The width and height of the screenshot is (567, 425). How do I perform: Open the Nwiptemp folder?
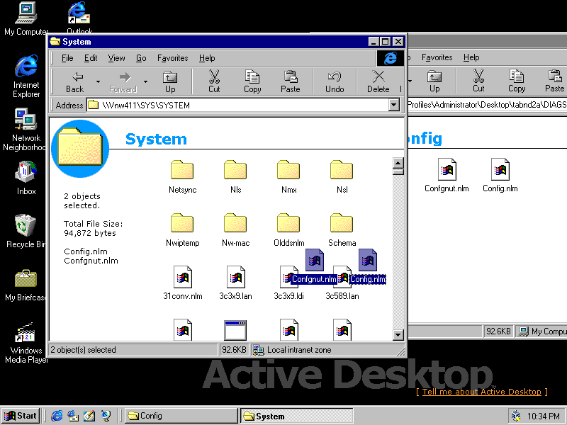[x=182, y=230]
